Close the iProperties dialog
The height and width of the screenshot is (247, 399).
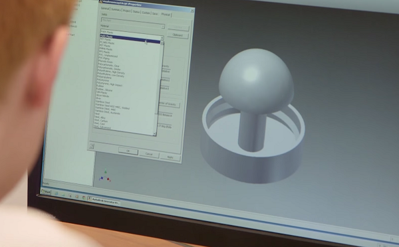[192, 11]
